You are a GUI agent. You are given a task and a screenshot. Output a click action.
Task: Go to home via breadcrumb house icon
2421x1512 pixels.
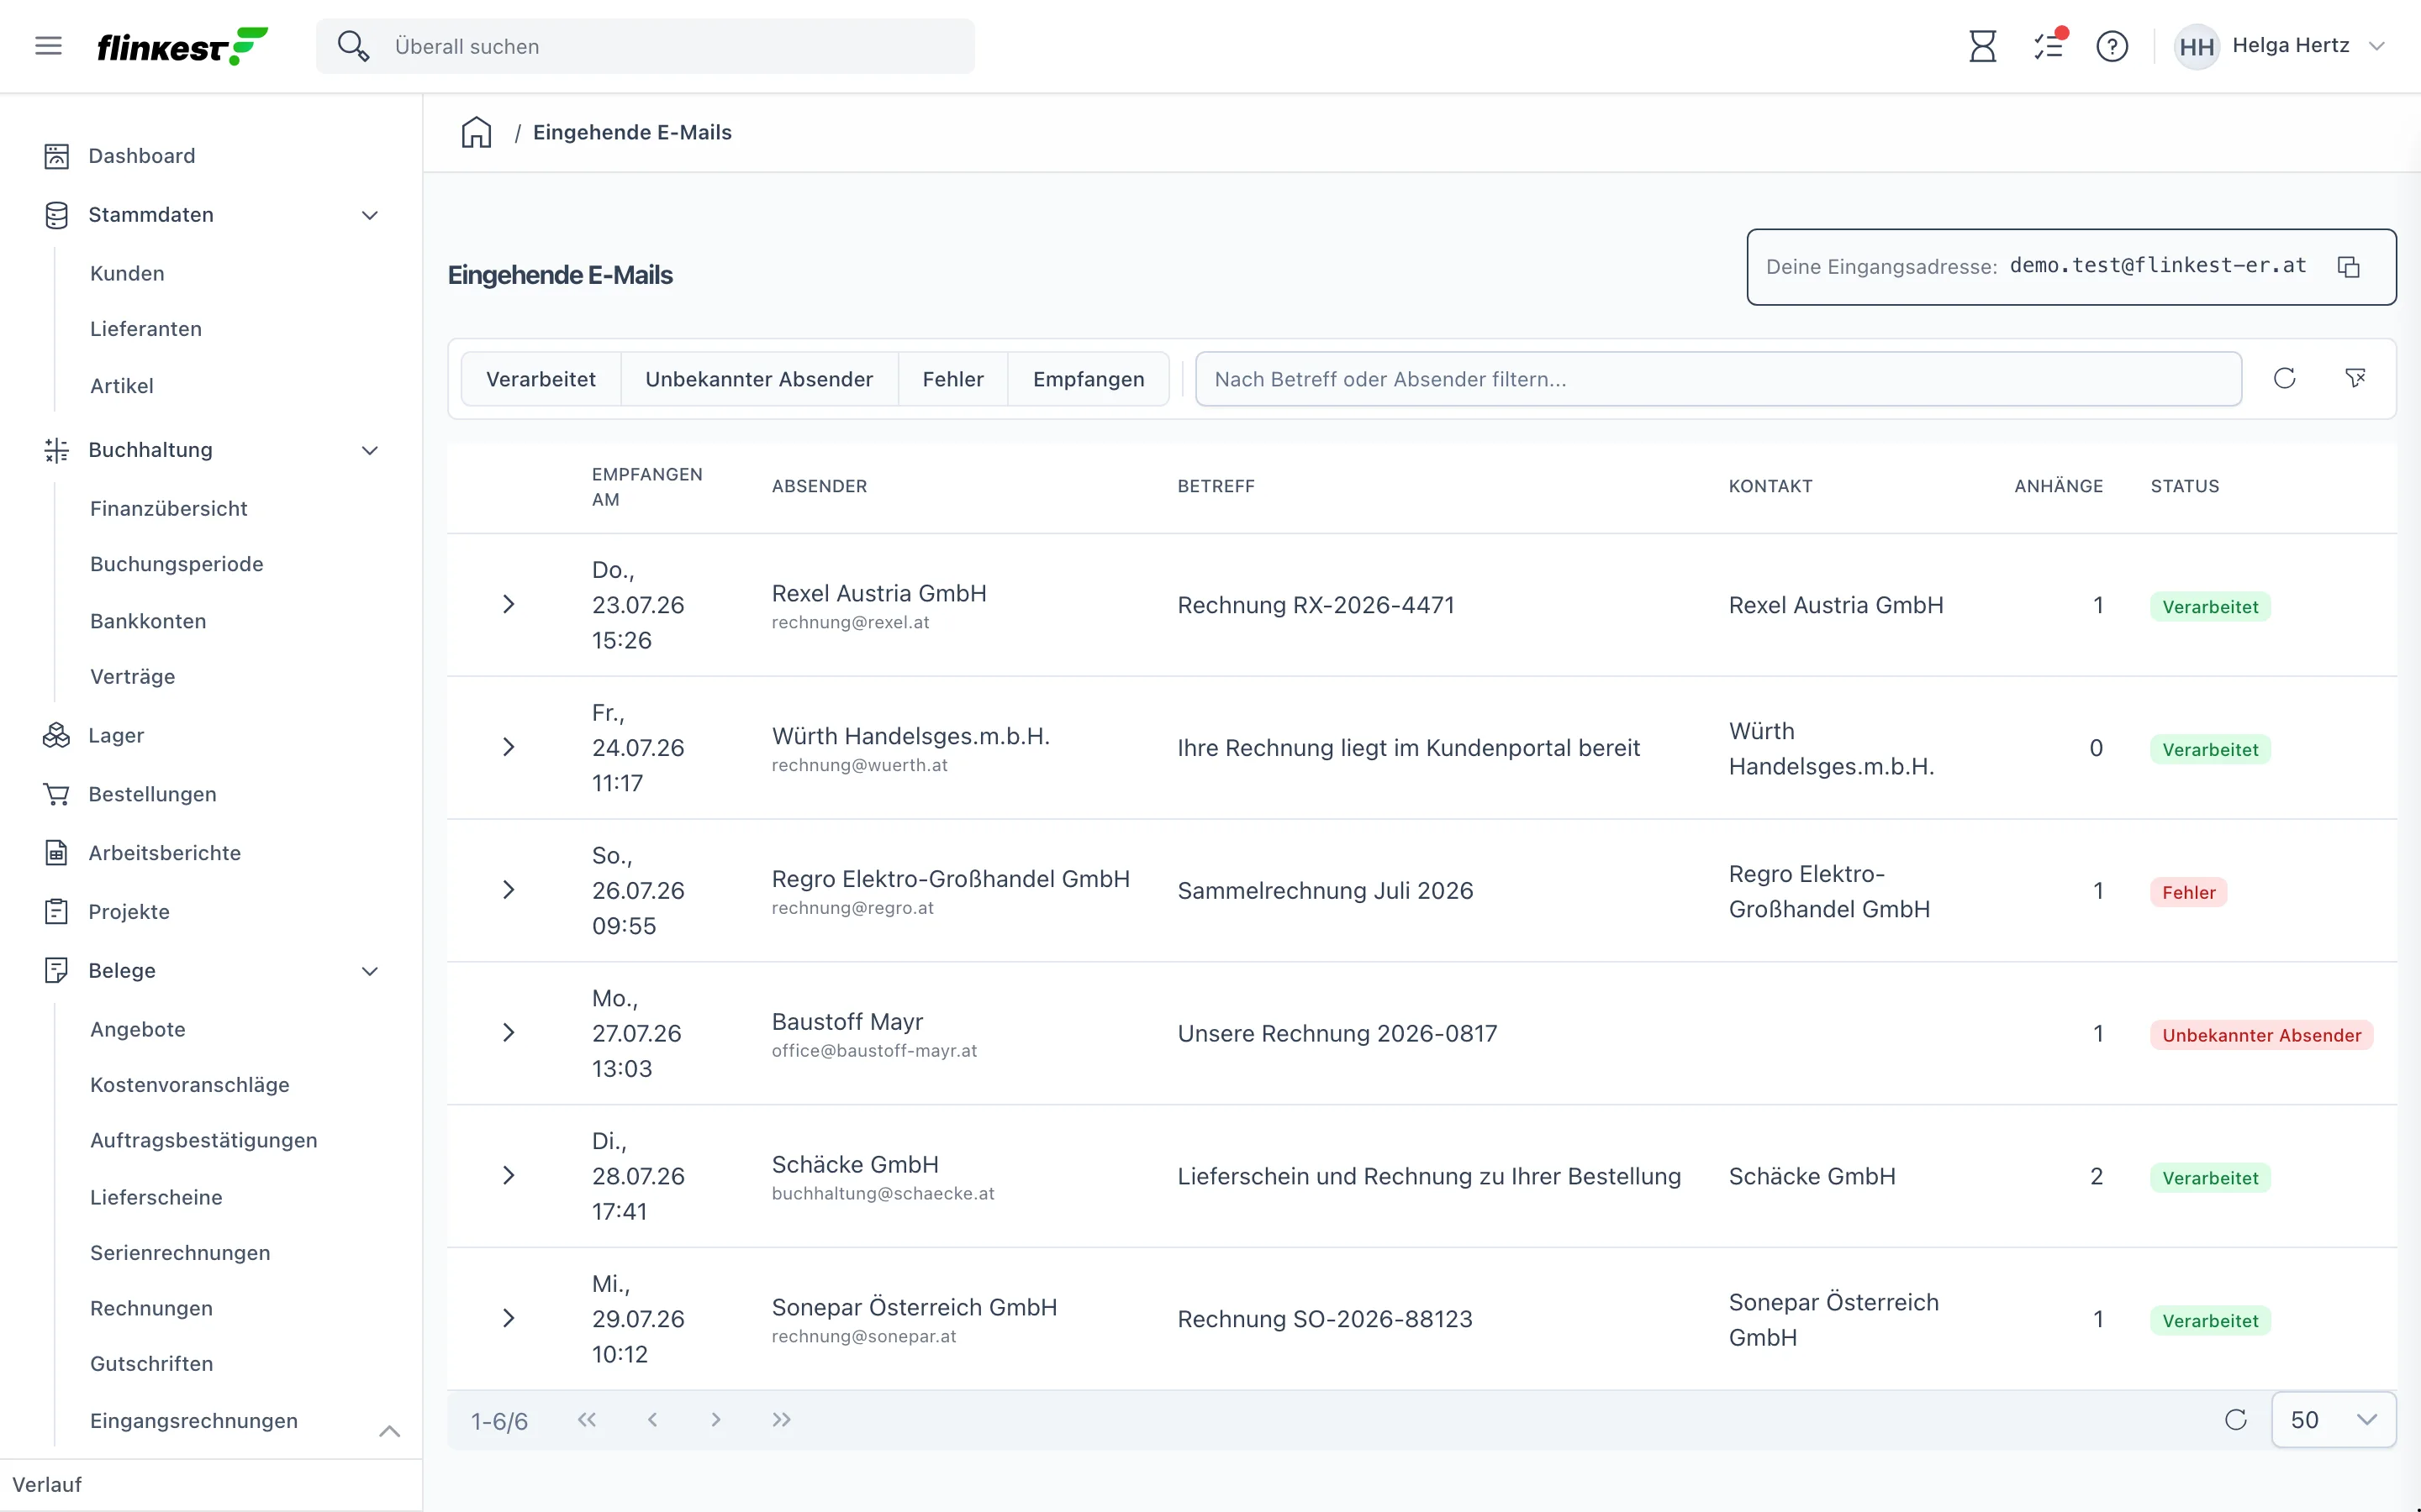coord(476,132)
